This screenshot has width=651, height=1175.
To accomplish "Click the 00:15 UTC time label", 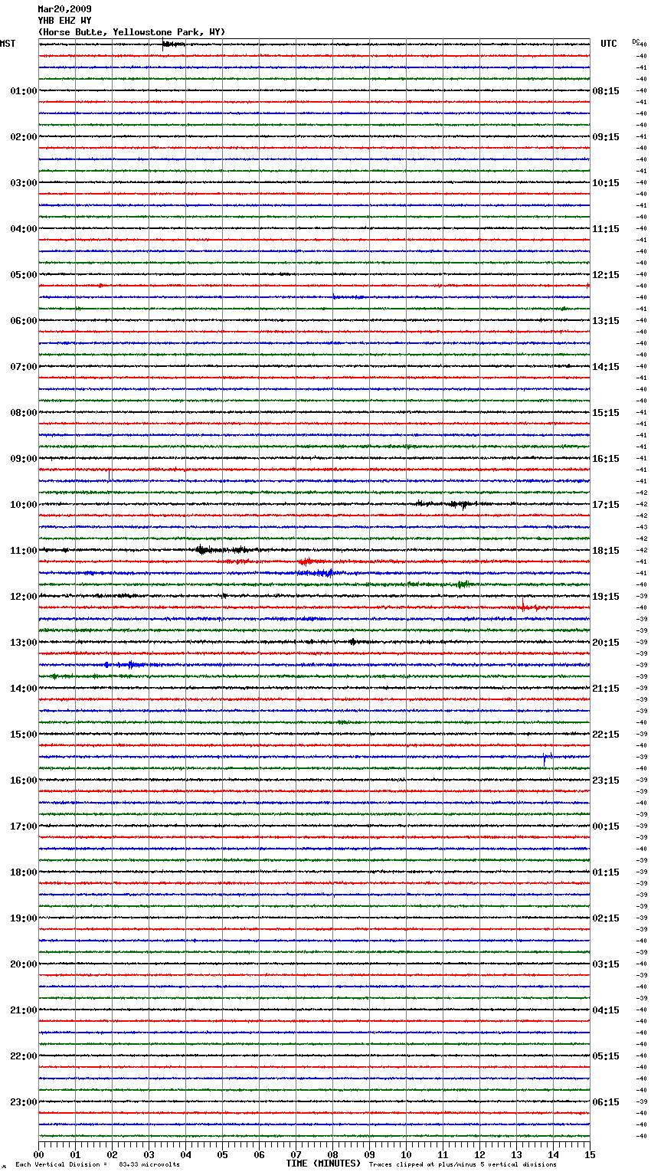I will (x=606, y=826).
